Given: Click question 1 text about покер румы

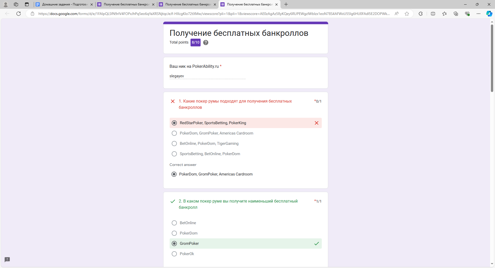Looking at the screenshot, I should tap(235, 104).
